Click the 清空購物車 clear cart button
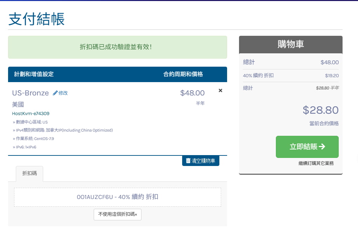This screenshot has height=233, width=358. (200, 160)
